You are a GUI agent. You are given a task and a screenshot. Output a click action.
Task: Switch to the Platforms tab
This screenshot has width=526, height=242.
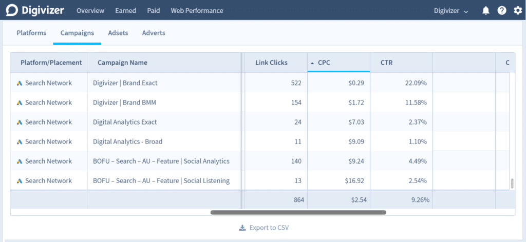(31, 33)
